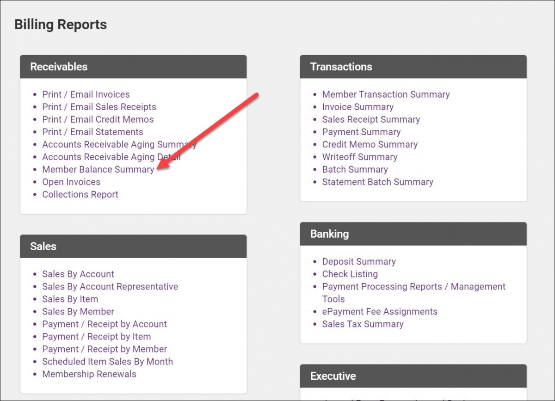The height and width of the screenshot is (401, 555).
Task: Select Scheduled Item Sales By Month
Action: click(107, 362)
